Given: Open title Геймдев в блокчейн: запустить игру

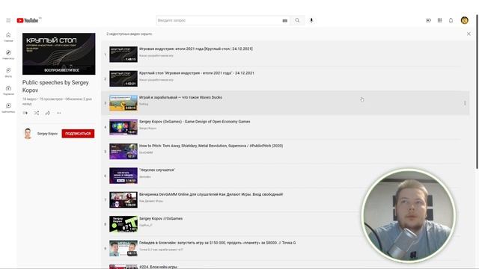Looking at the screenshot, I should point(218,243).
